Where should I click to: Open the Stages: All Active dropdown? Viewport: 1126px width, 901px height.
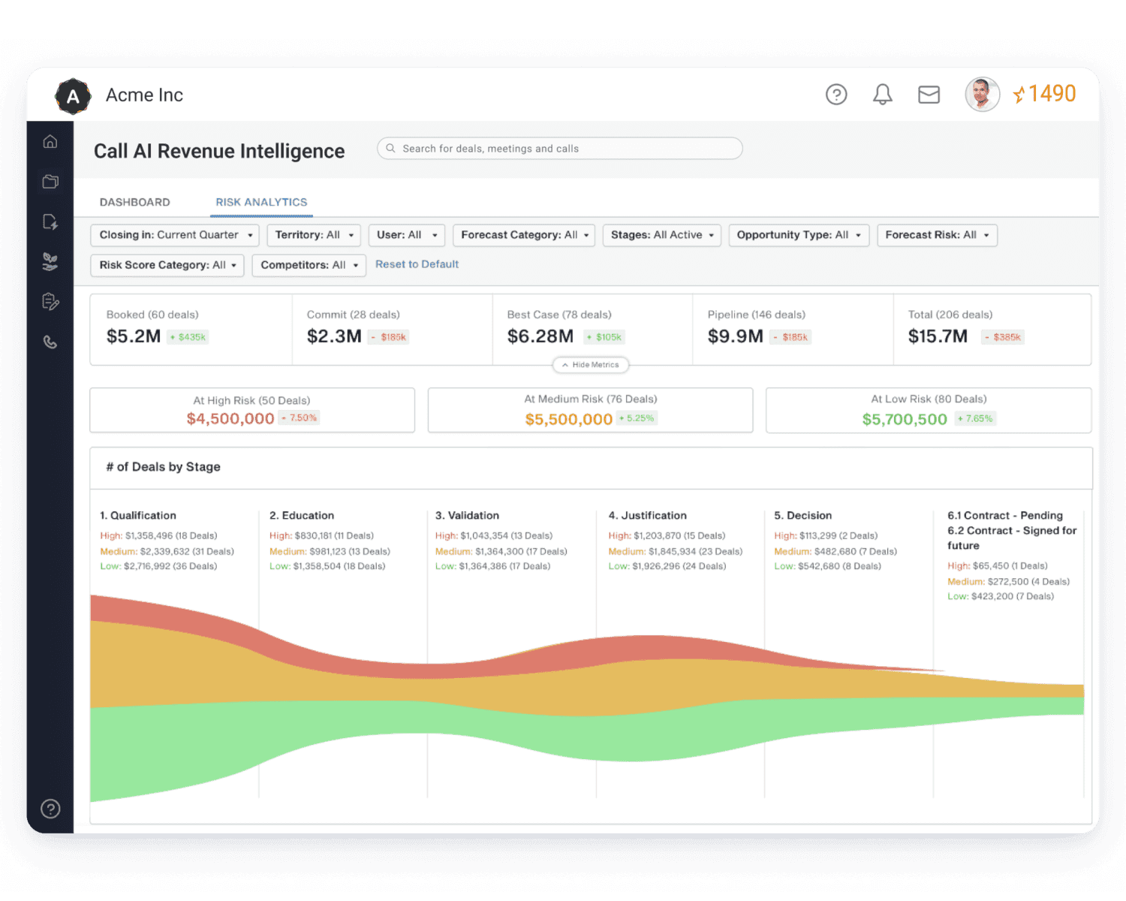(661, 235)
